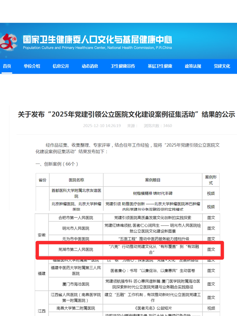
Task: Select the 树楷模精神 铸时代丰碑 cell
Action: [153, 193]
